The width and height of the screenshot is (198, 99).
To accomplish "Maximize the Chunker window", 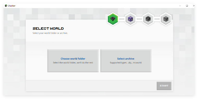I will tap(187, 6).
